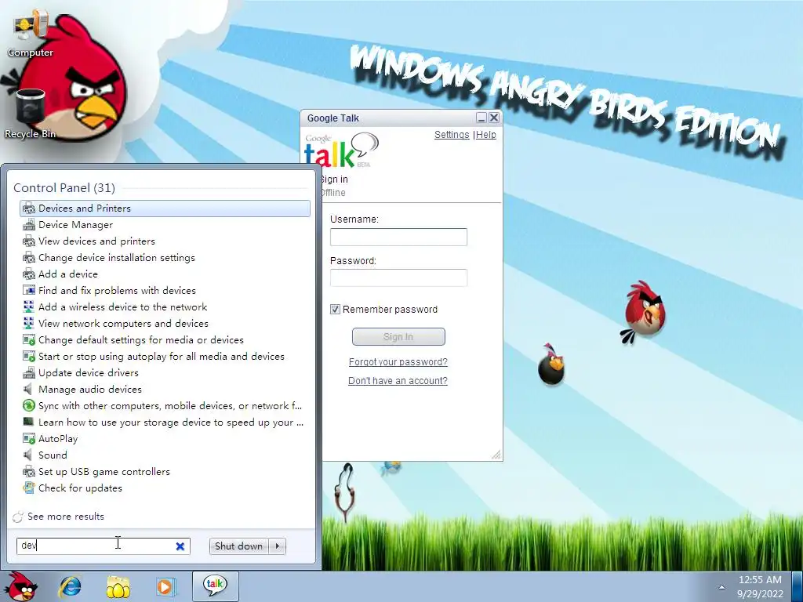This screenshot has width=803, height=602.
Task: Click the AutoPlay icon in results
Action: [29, 439]
